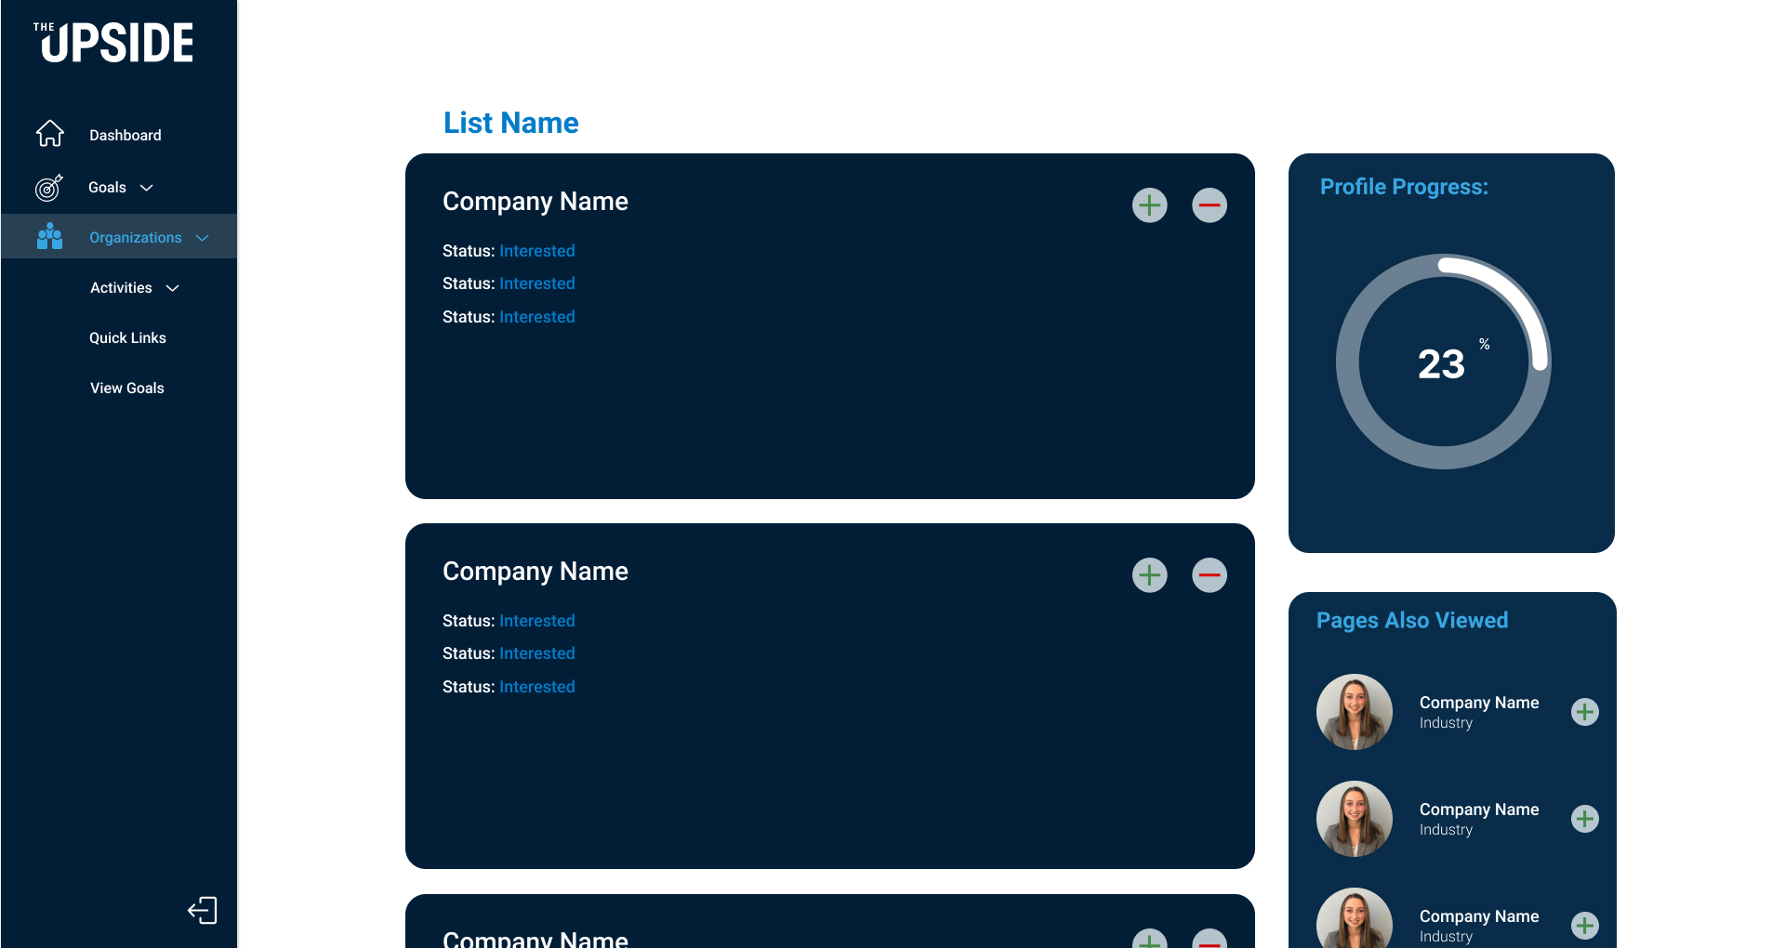This screenshot has height=948, width=1785.
Task: Click second profile photo in Pages Also Viewed
Action: click(1355, 819)
